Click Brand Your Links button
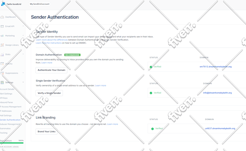Viewport: 246px width, 151px height. pyautogui.click(x=46, y=131)
